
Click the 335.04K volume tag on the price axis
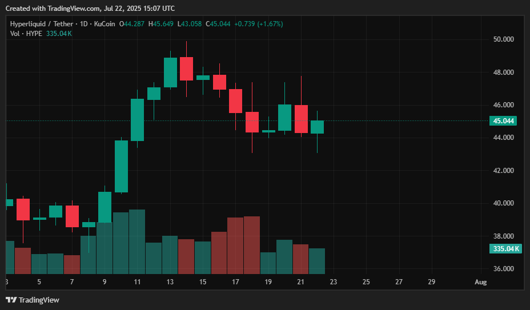(x=505, y=249)
